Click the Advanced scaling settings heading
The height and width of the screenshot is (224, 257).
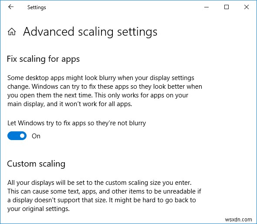(x=90, y=32)
